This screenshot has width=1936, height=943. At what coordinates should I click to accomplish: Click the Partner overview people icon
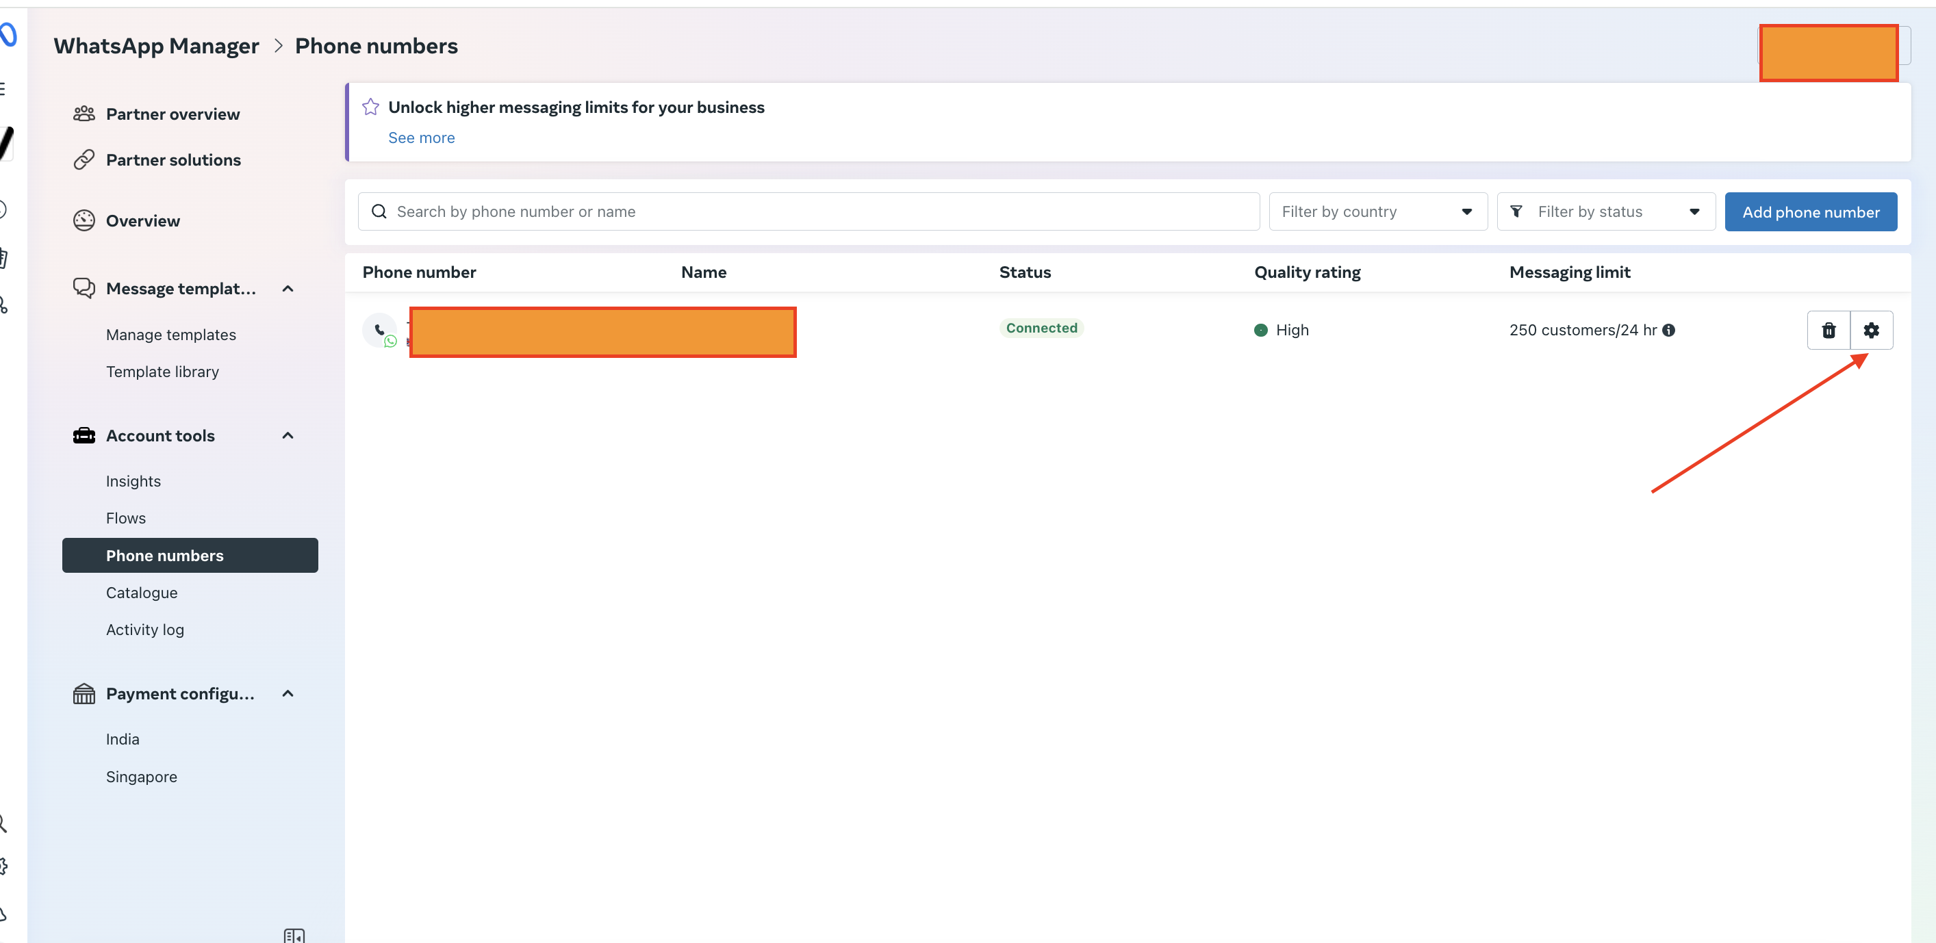click(x=84, y=114)
